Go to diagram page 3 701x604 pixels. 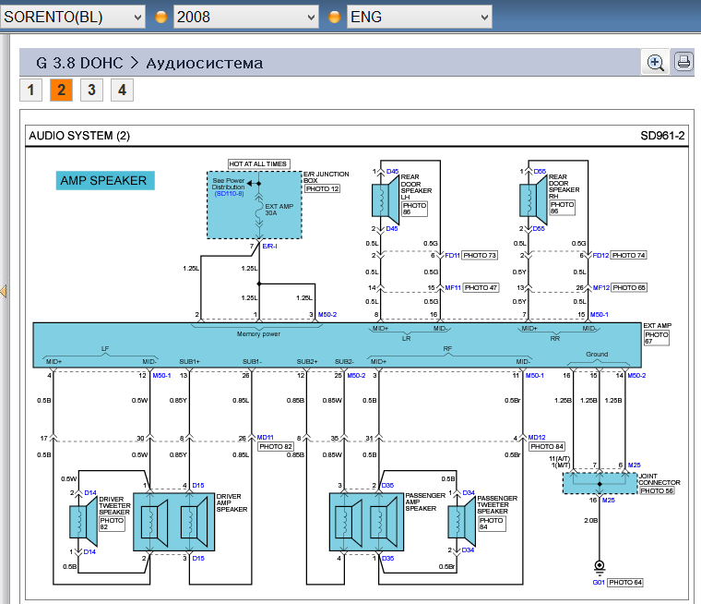(x=90, y=90)
